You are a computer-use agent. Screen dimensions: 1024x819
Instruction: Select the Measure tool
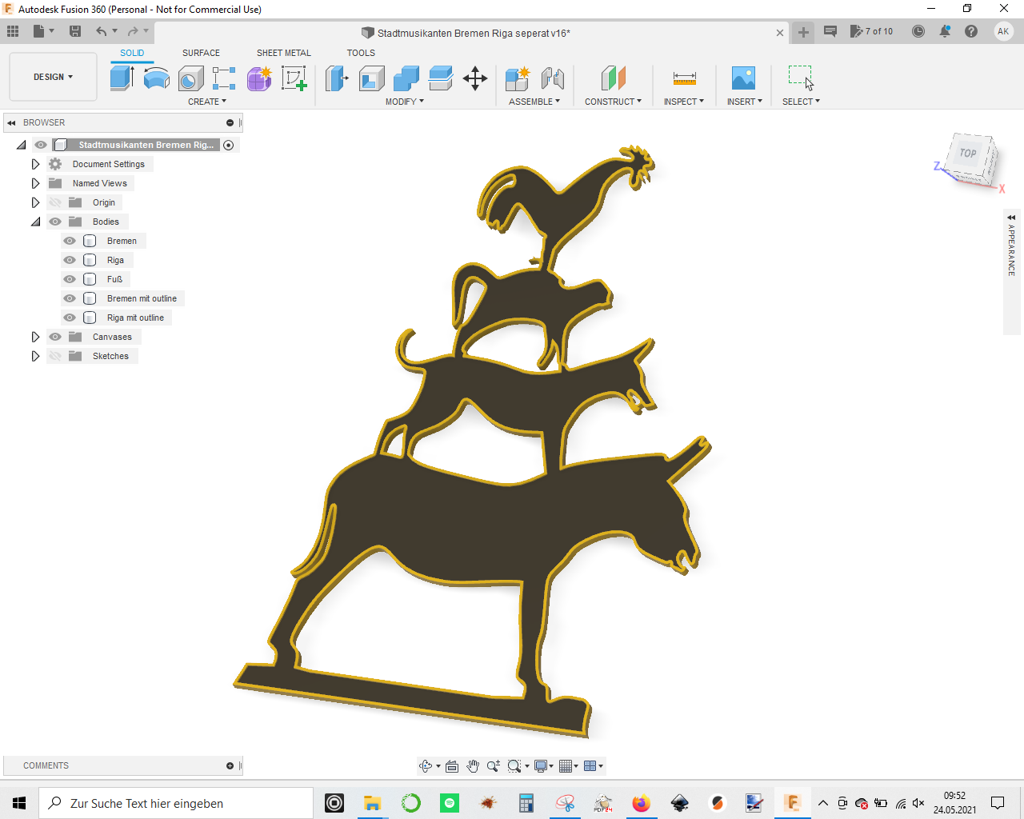pyautogui.click(x=684, y=78)
